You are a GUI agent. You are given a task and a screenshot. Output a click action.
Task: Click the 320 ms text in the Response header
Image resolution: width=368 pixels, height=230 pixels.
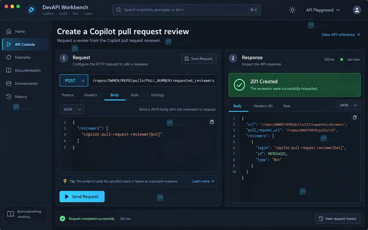pos(329,60)
